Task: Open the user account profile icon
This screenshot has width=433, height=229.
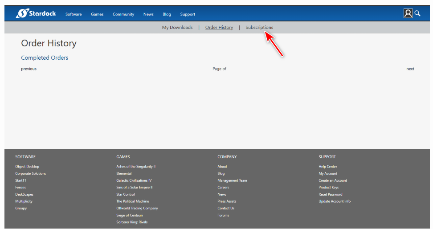Action: 408,13
